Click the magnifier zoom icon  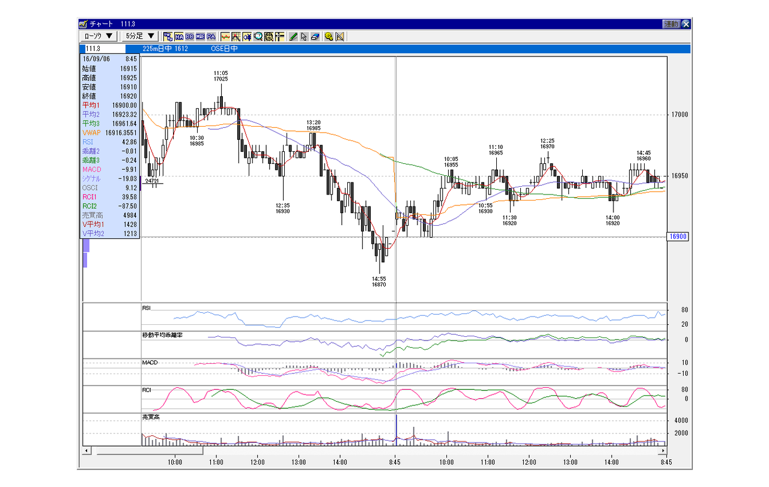(258, 37)
